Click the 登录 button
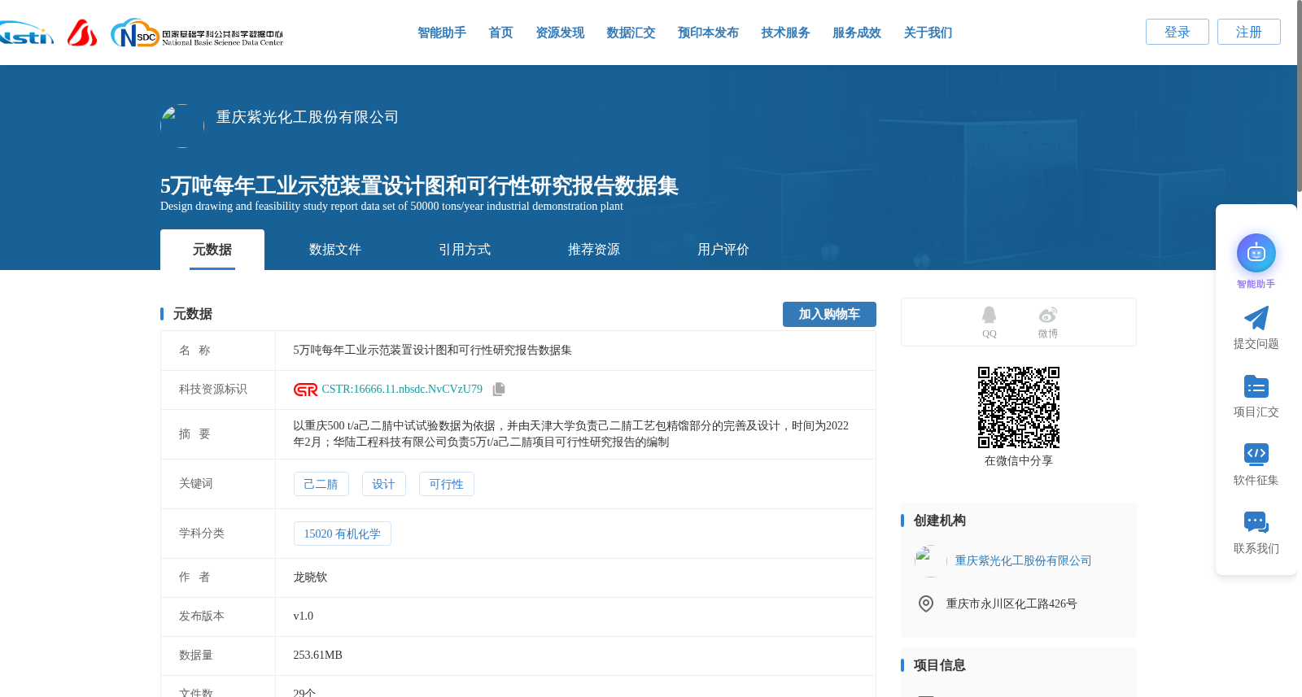The height and width of the screenshot is (697, 1302). [1177, 32]
